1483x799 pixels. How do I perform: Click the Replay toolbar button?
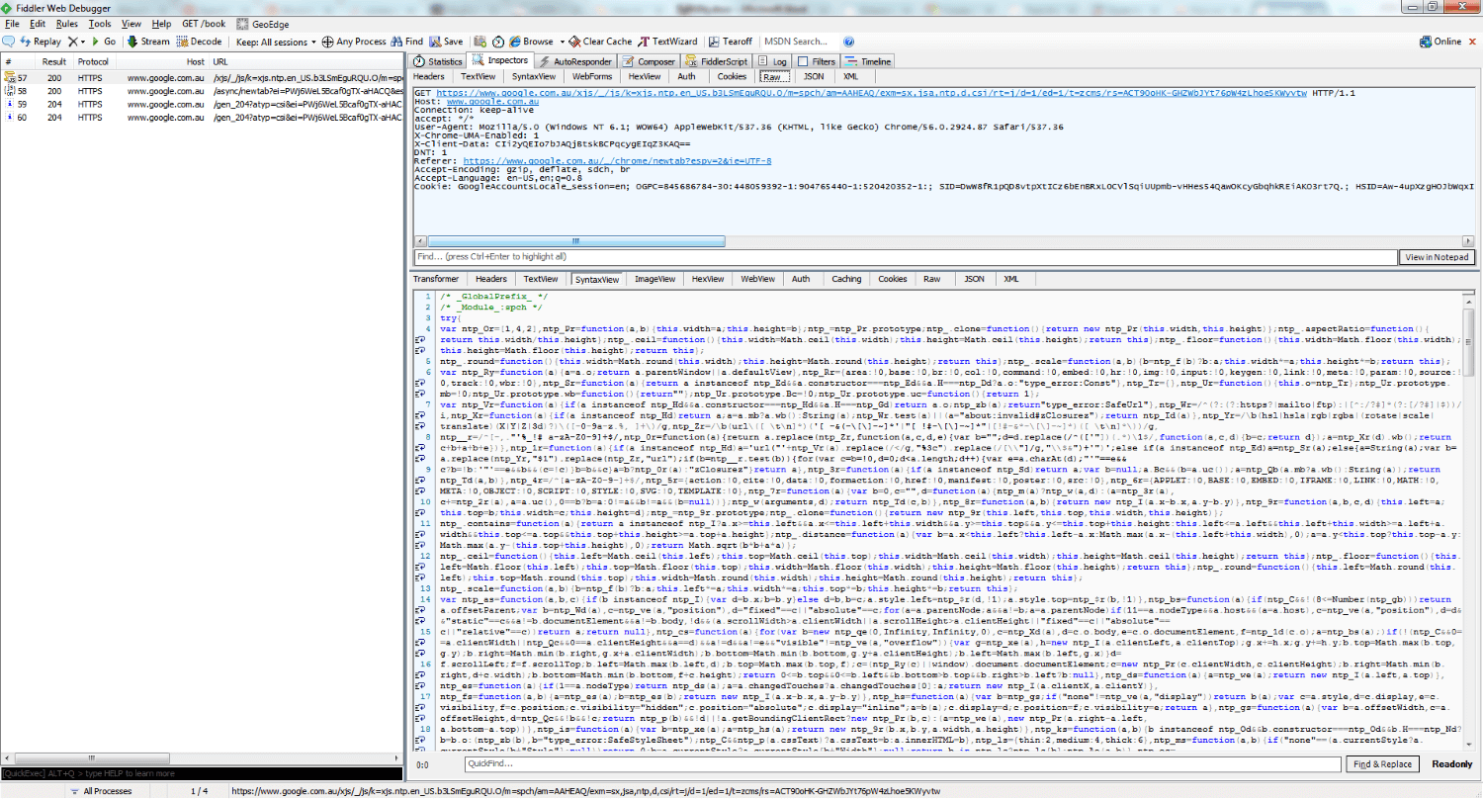pos(40,42)
